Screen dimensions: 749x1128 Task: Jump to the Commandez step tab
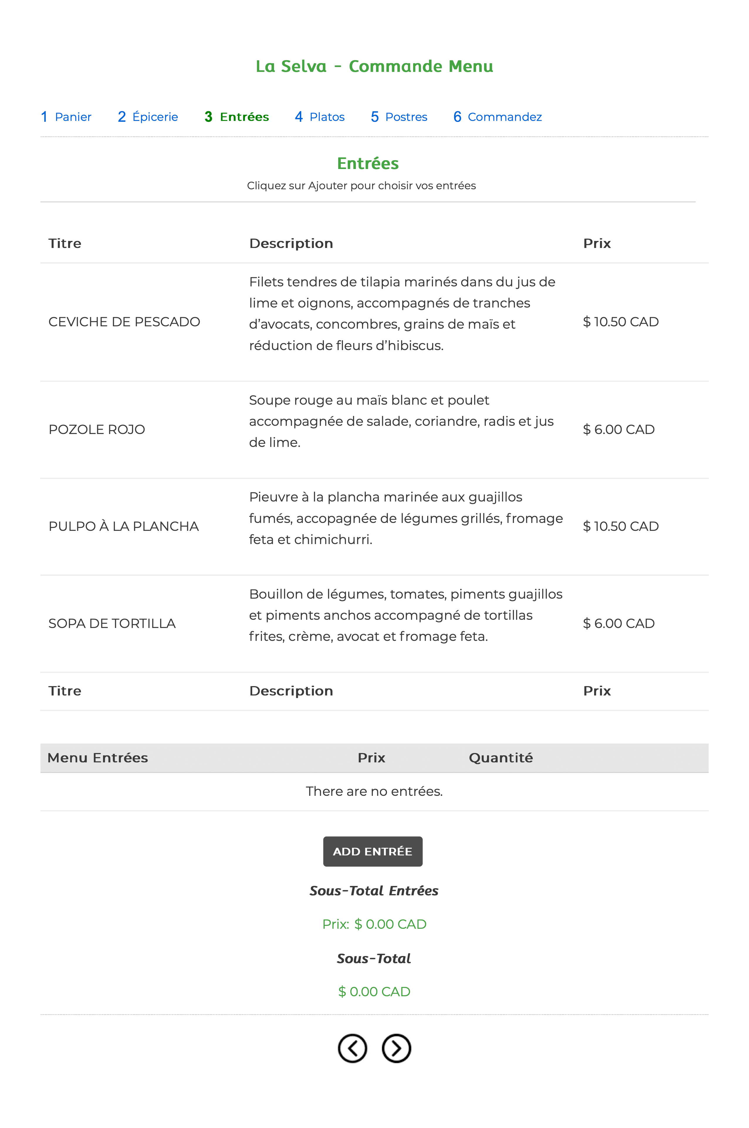(497, 116)
